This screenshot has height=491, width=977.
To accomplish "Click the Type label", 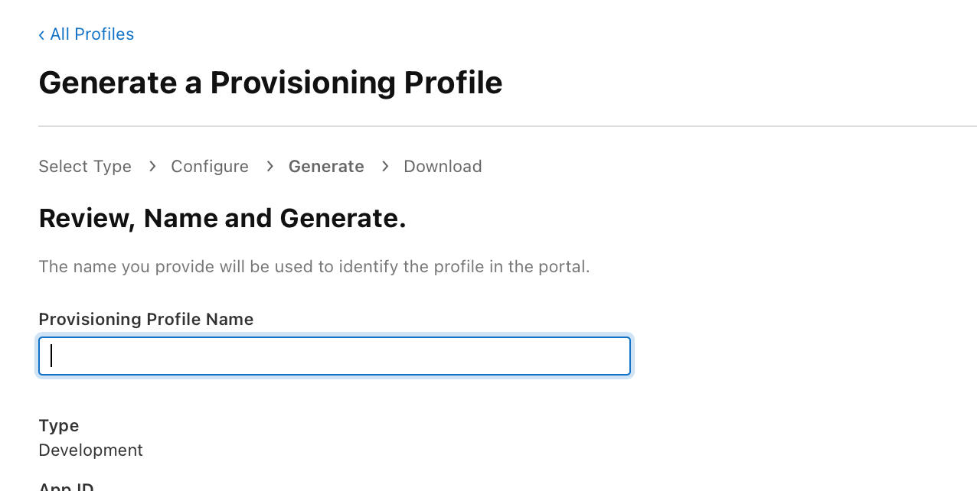I will pyautogui.click(x=59, y=425).
